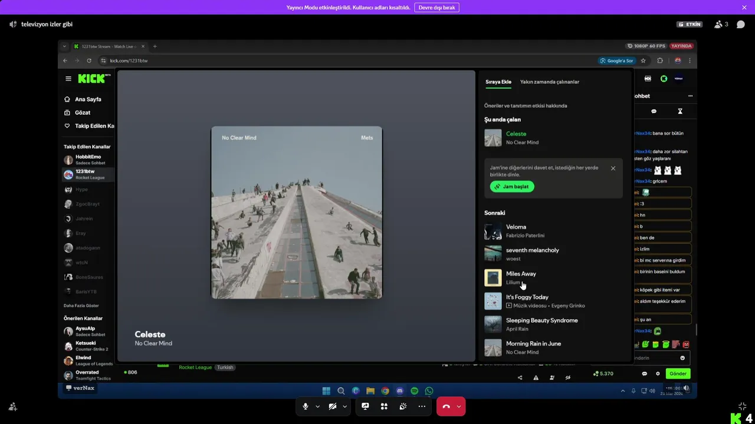Viewport: 755px width, 424px height.
Task: Open Overrated Teamfight Tactics channel
Action: [x=88, y=375]
